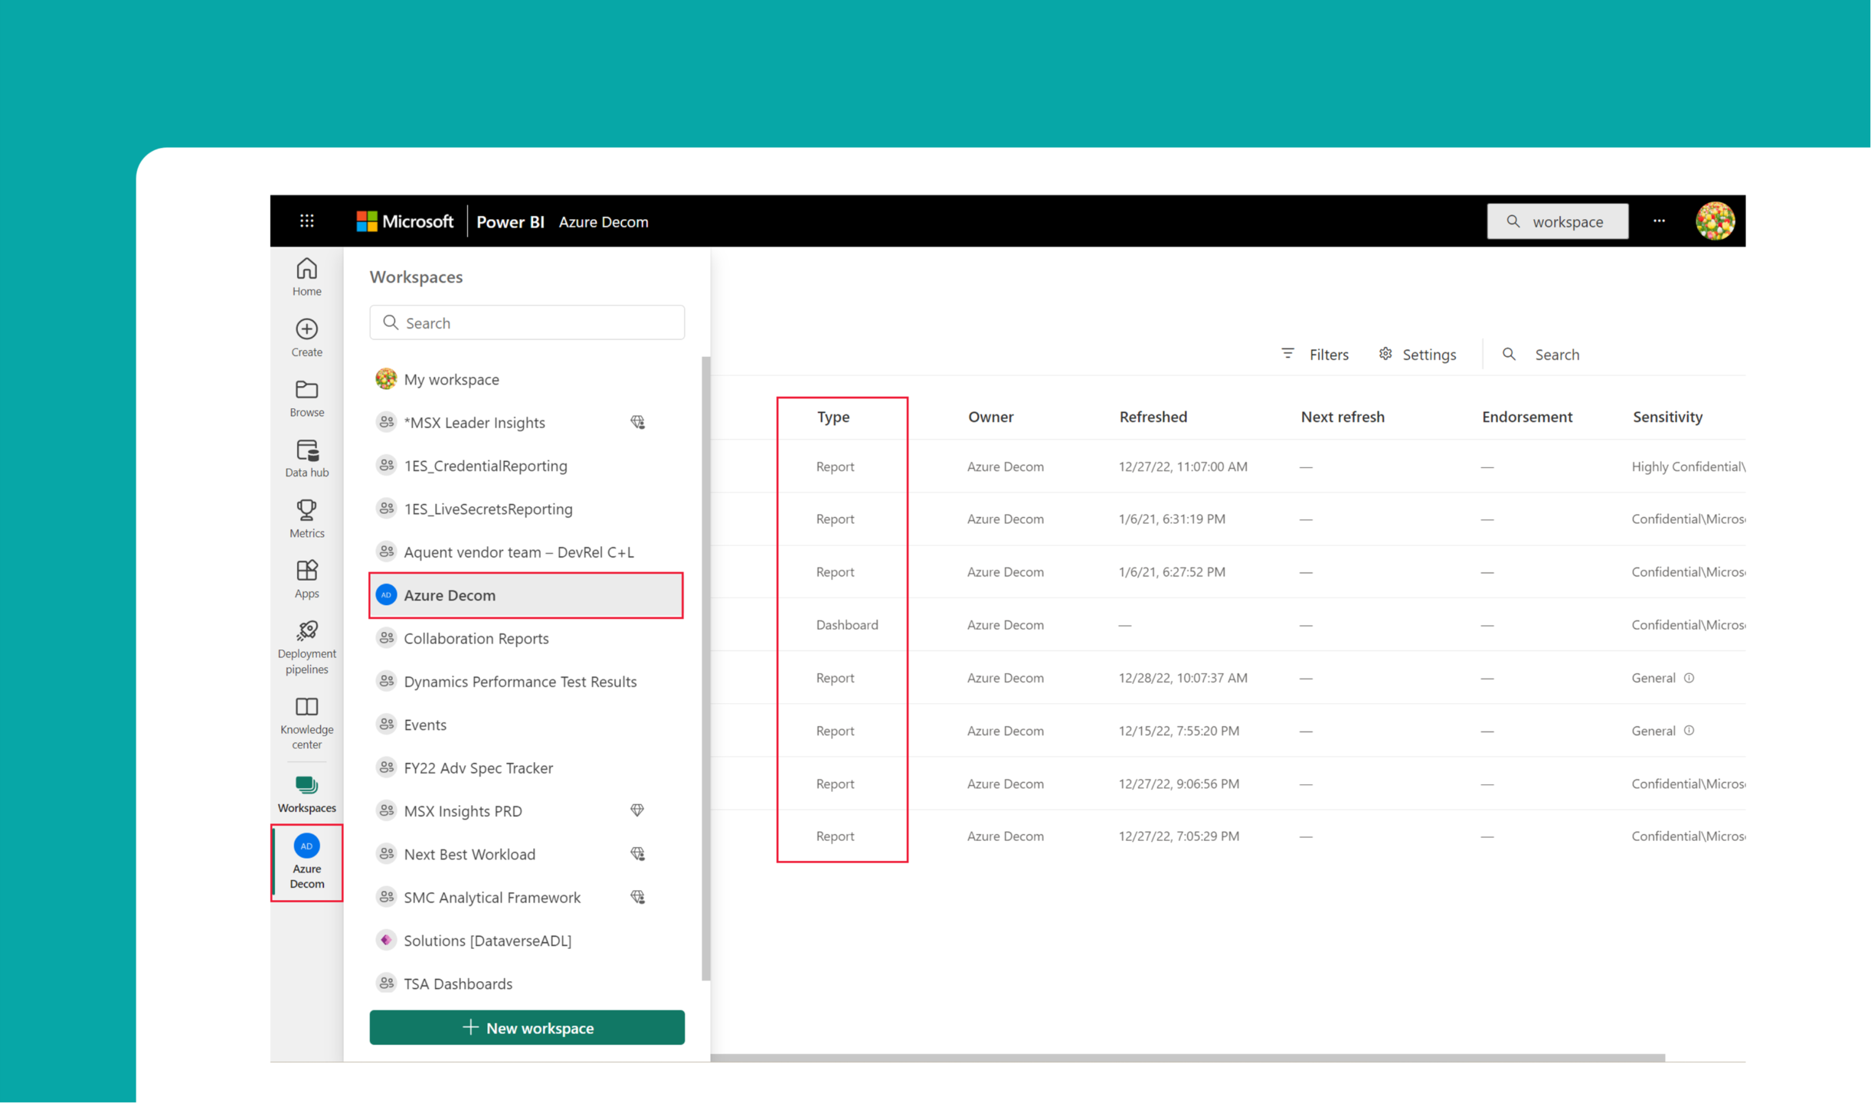Screen dimensions: 1871x1103
Task: Click the Workspaces search field
Action: [527, 322]
